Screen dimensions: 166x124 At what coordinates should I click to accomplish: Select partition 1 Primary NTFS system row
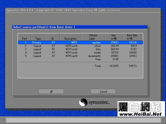point(81,43)
